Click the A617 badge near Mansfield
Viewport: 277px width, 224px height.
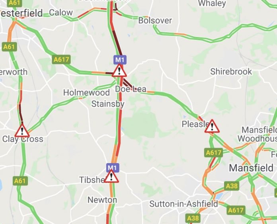[x=214, y=152]
